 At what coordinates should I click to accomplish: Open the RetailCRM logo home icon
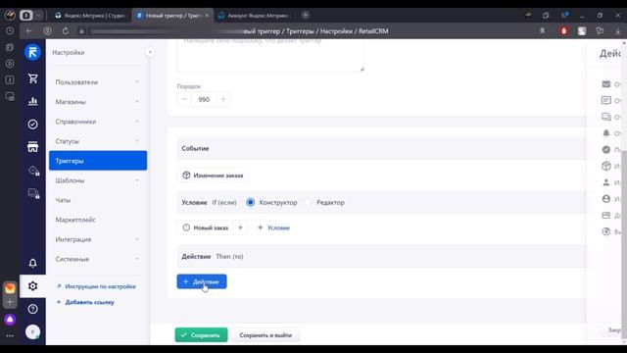[32, 52]
